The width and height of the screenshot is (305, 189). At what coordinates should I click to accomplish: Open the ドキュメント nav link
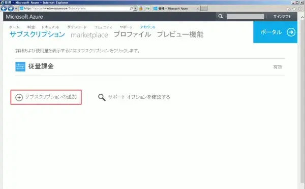tap(50, 27)
